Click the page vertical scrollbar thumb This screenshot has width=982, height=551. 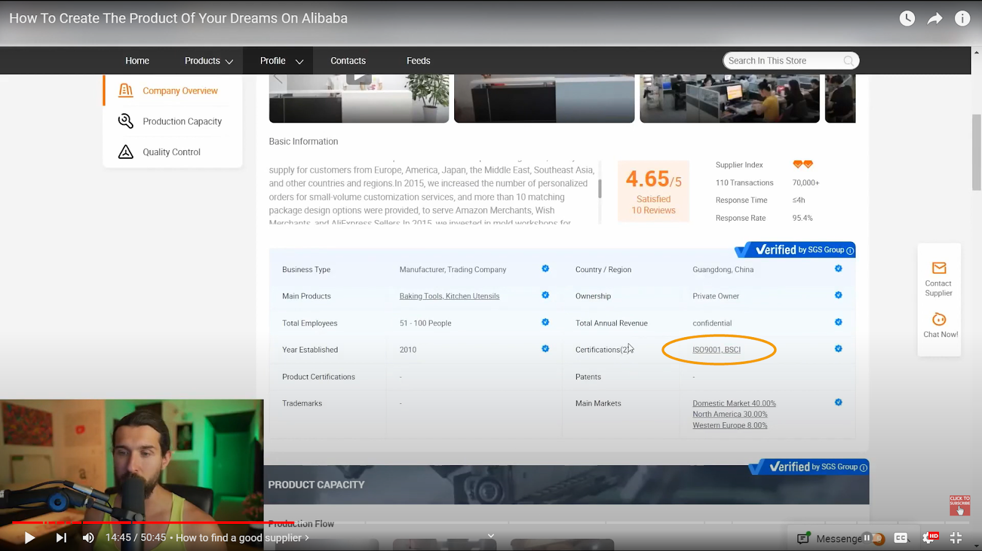pyautogui.click(x=976, y=152)
